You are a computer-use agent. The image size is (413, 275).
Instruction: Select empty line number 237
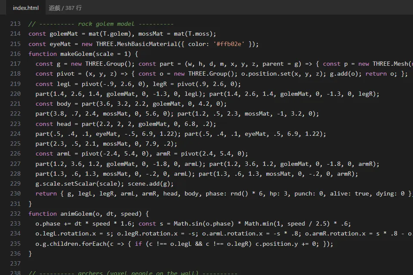(x=15, y=263)
